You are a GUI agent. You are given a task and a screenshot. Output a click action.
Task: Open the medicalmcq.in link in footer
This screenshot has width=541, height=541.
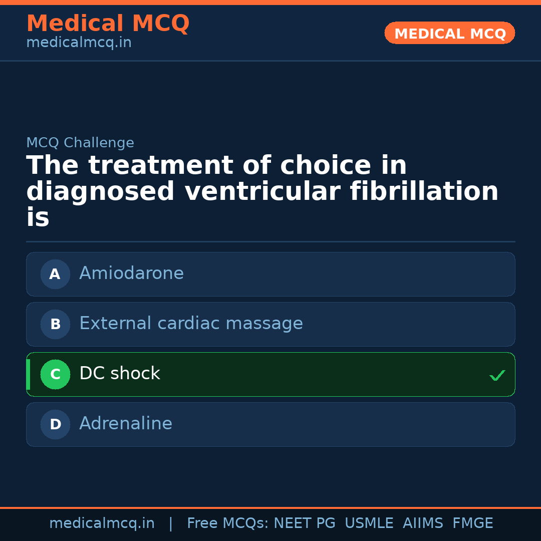click(x=102, y=523)
